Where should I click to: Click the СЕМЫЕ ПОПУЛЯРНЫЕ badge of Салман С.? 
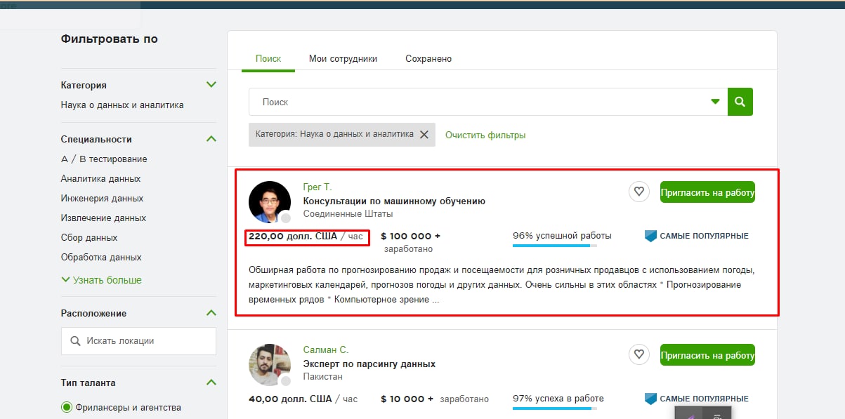click(697, 399)
